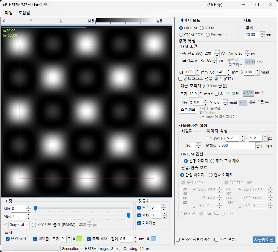Decrease the adjustment Max value stepper
278x252 pixels.
tap(28, 218)
